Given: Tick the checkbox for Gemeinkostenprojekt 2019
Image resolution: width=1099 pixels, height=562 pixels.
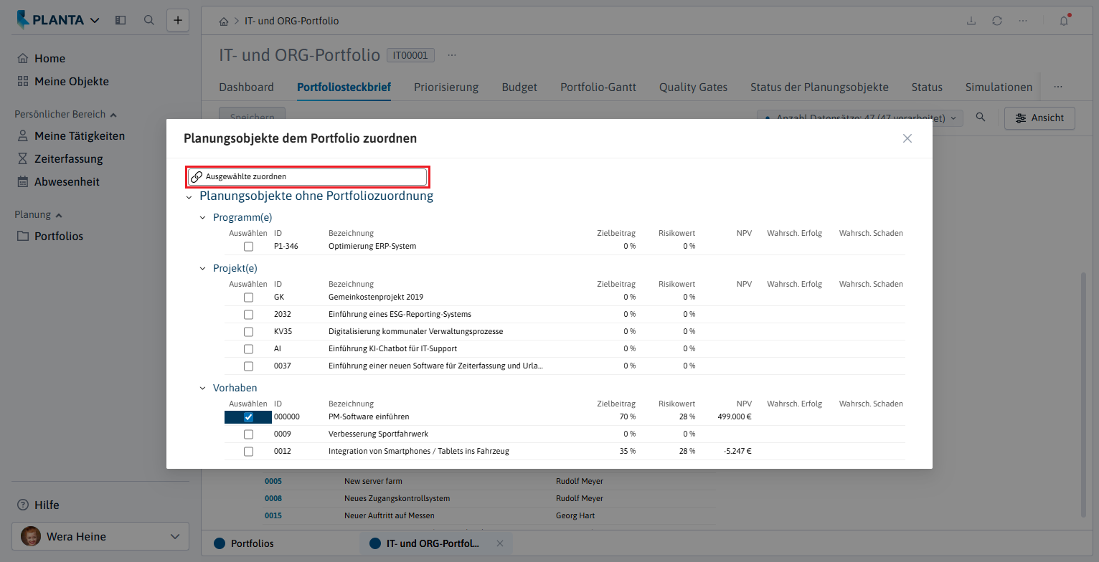Looking at the screenshot, I should [x=248, y=297].
